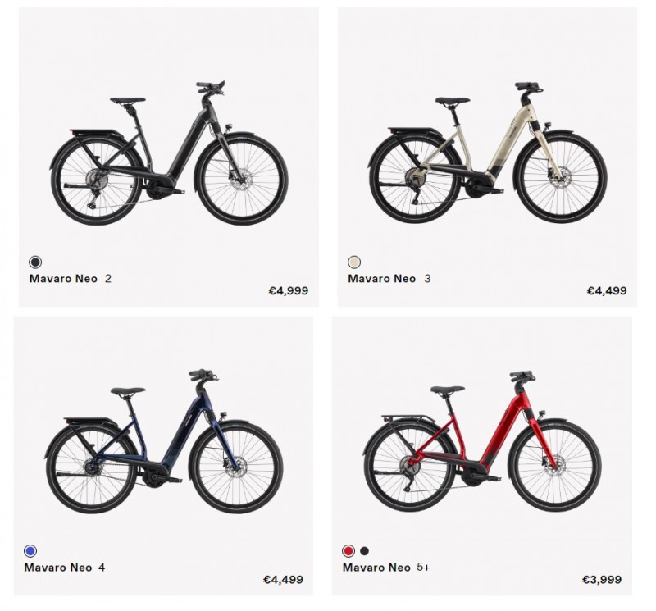Image resolution: width=656 pixels, height=611 pixels.
Task: Click the dark grey Mavaro Neo 2 bike image
Action: (x=169, y=153)
